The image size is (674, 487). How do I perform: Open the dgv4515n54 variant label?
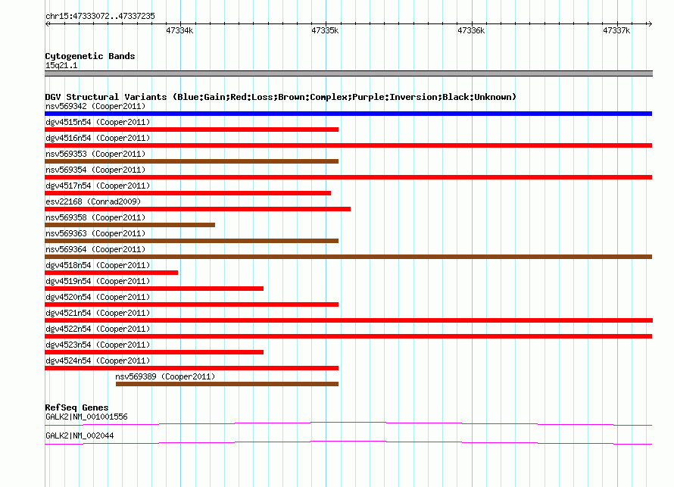[98, 122]
